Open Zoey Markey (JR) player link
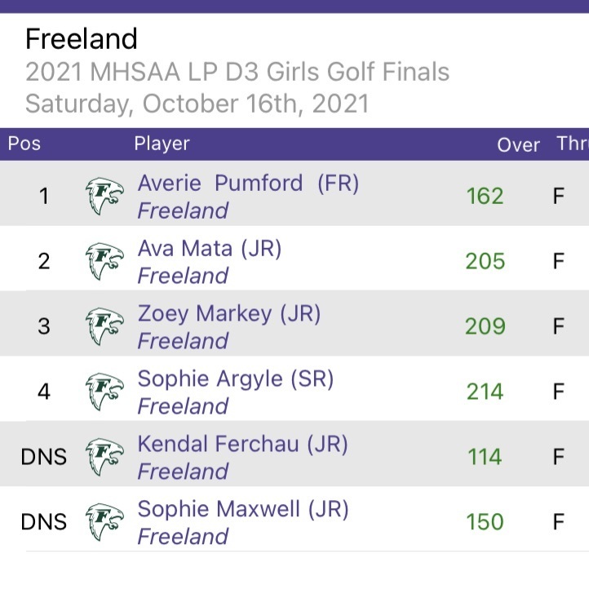 point(229,313)
